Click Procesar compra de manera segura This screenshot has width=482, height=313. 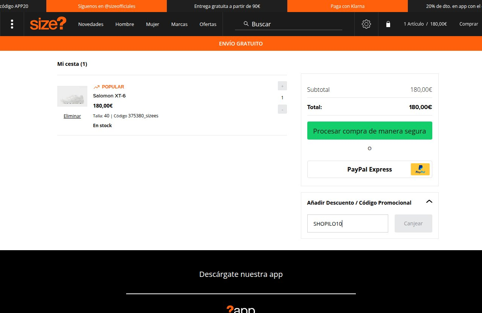tap(370, 131)
